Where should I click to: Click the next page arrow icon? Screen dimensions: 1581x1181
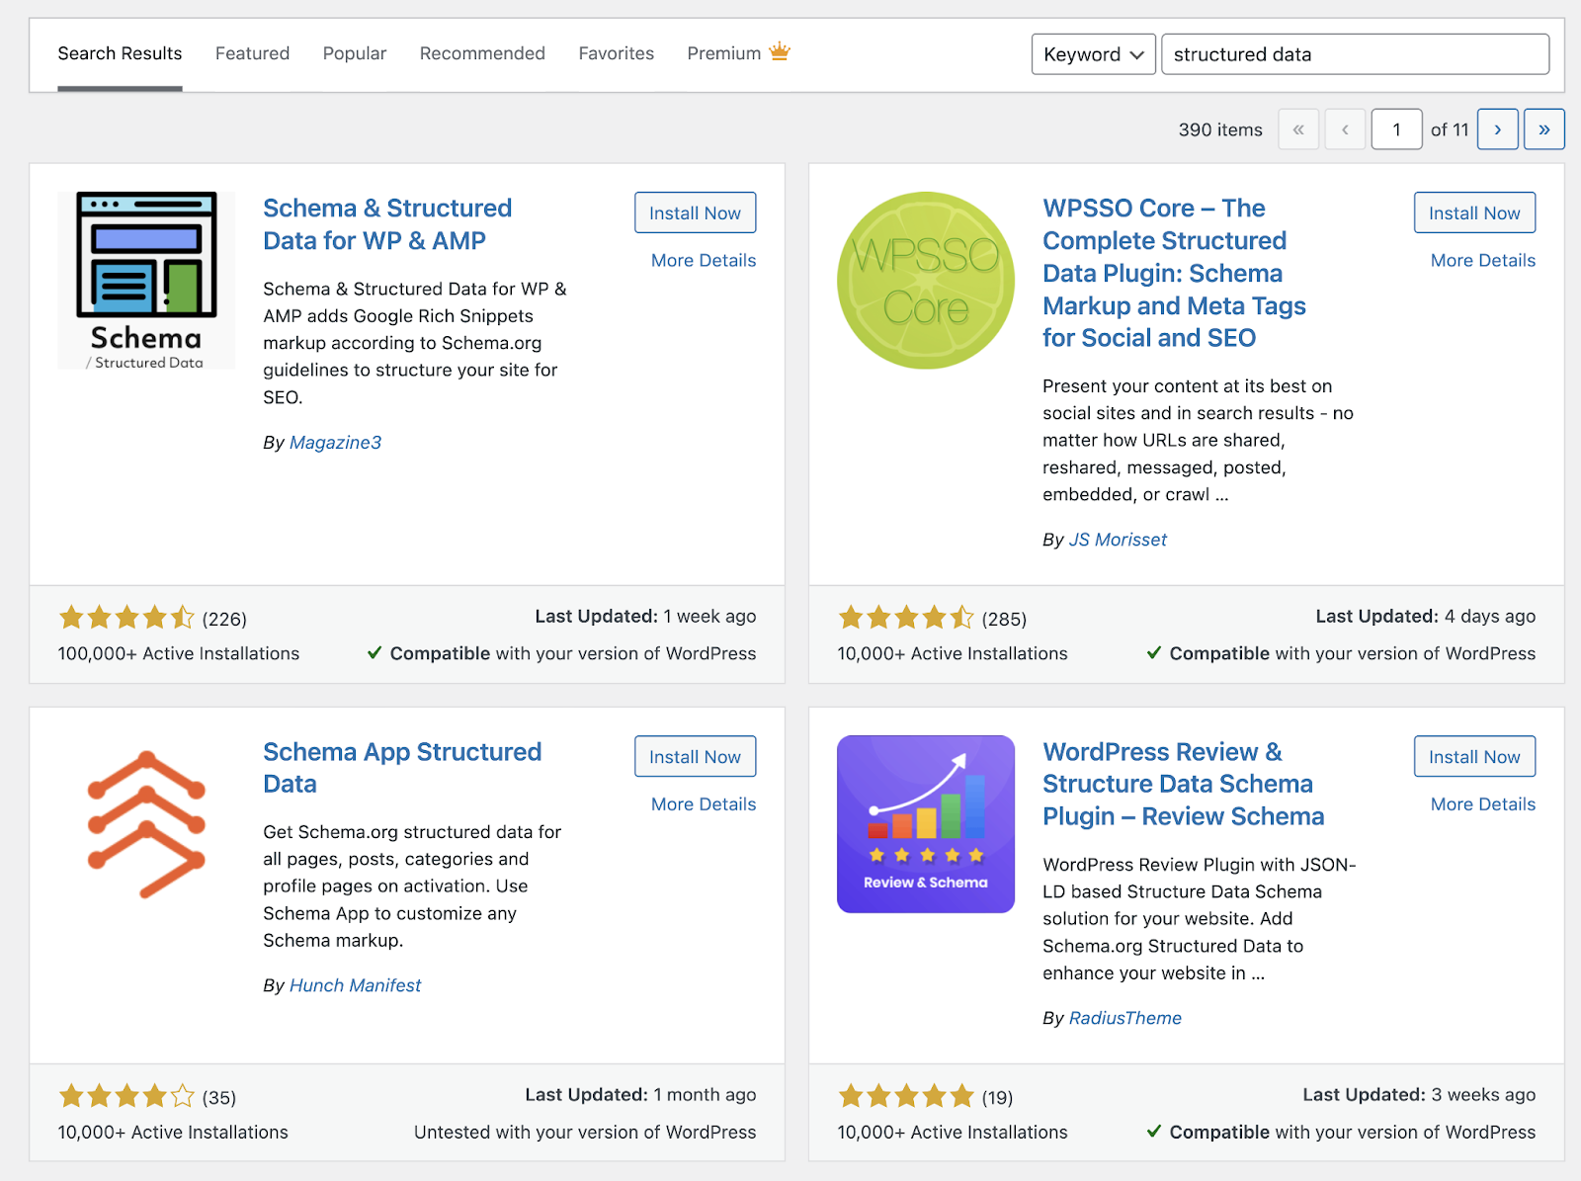pyautogui.click(x=1497, y=128)
